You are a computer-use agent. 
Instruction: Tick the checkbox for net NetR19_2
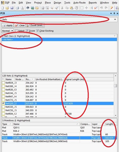3,83
